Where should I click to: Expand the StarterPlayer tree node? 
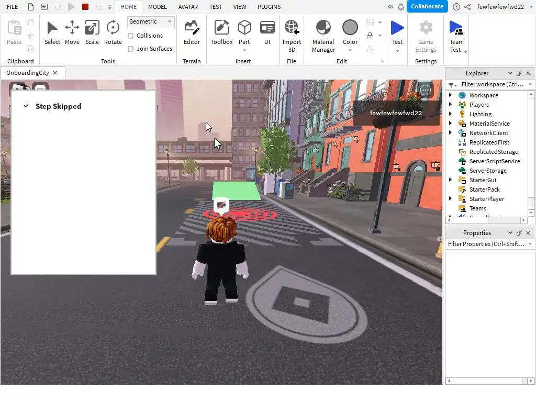tap(450, 198)
